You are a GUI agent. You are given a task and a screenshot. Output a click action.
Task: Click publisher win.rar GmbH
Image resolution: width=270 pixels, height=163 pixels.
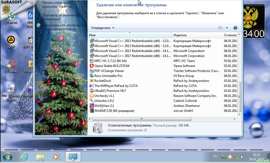tap(183, 111)
